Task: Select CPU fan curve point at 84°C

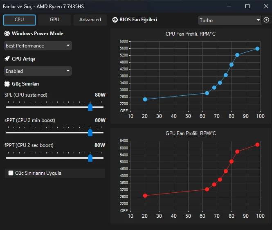Action: 237,55
